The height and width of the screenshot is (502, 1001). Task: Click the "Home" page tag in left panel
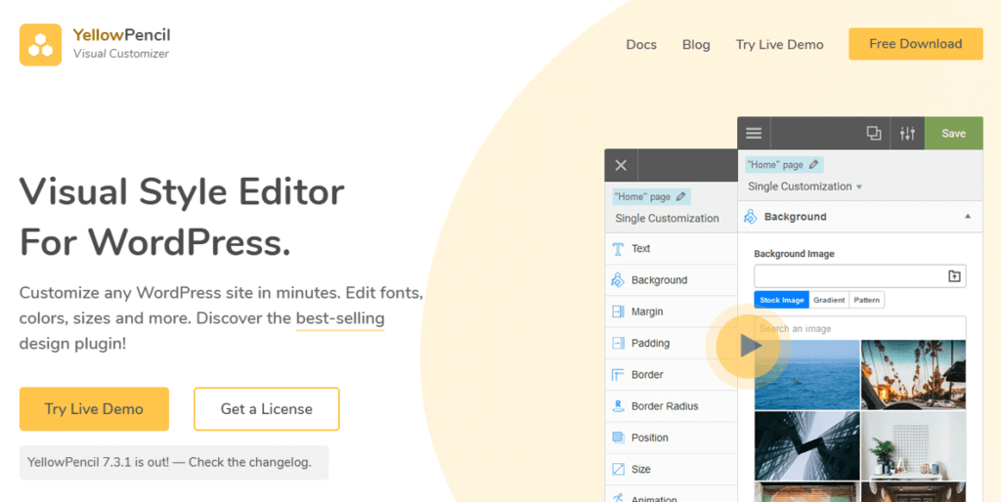click(x=651, y=196)
